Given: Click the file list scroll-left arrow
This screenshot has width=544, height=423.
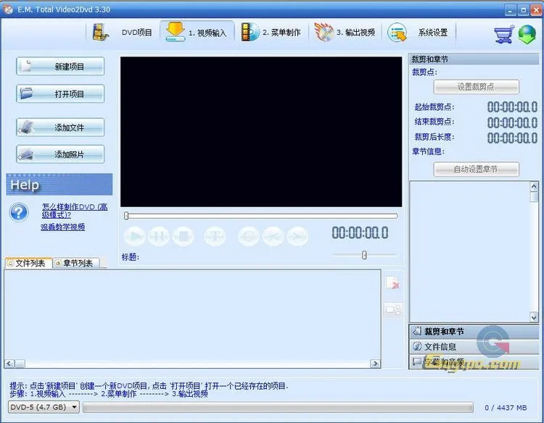Looking at the screenshot, I should [9, 364].
